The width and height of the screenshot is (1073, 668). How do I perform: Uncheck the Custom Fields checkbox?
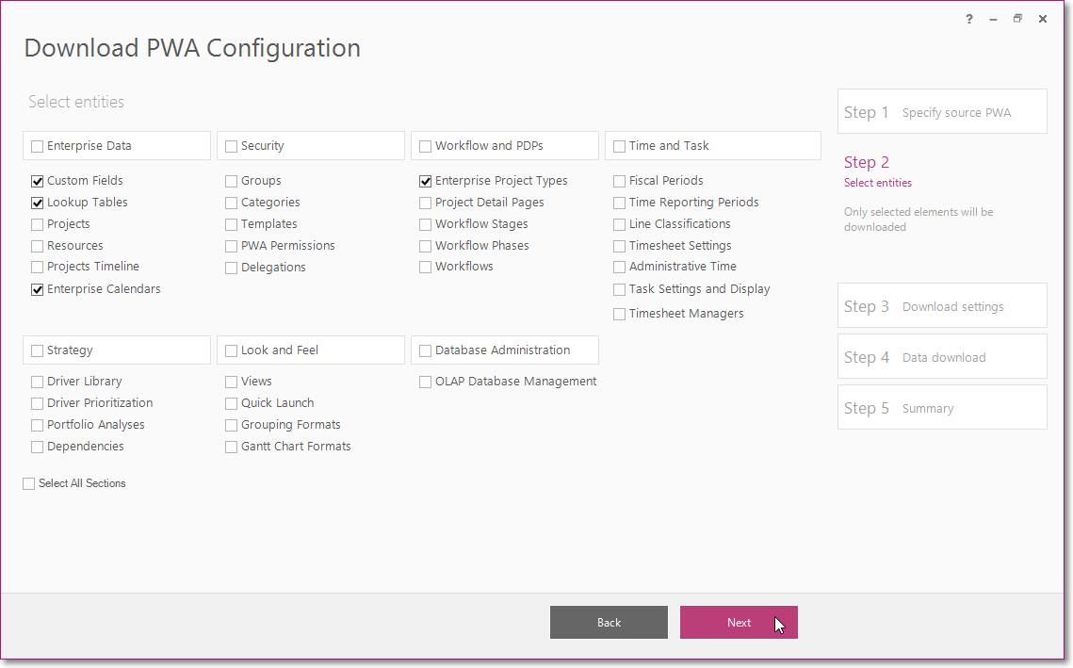(x=37, y=182)
